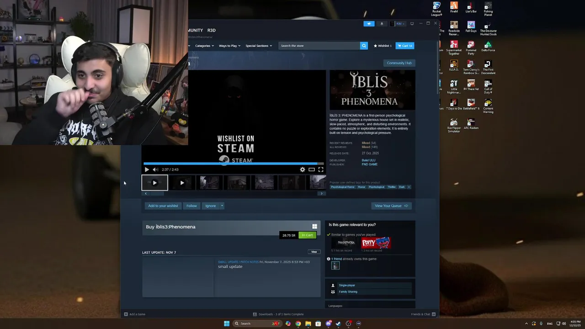Mute the trailer volume
585x329 pixels.
point(155,170)
